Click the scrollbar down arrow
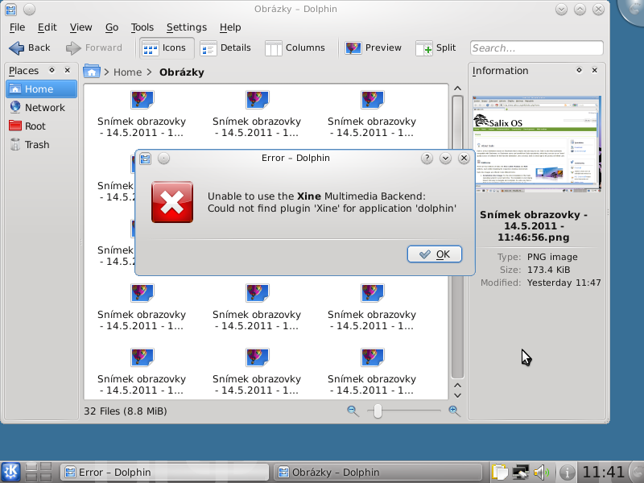 (x=457, y=395)
